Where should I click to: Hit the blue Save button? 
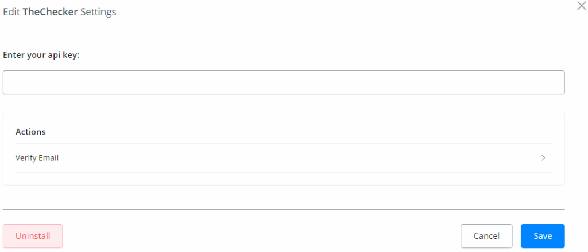click(x=542, y=236)
